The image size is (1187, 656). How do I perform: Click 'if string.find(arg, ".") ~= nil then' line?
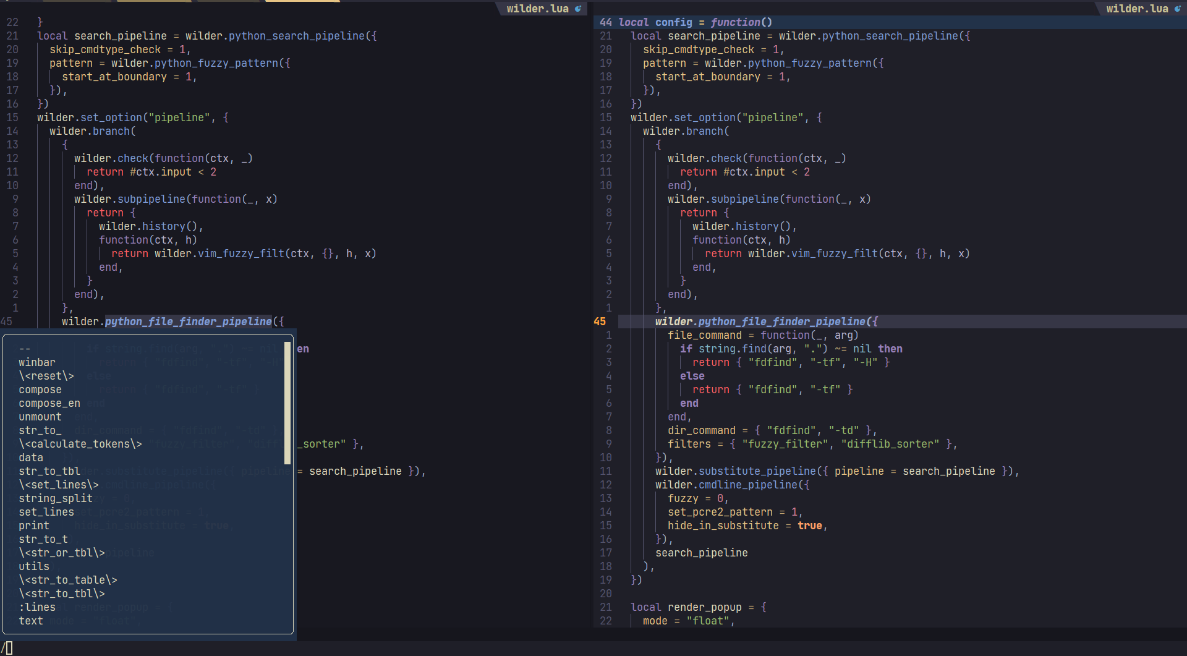pos(791,349)
